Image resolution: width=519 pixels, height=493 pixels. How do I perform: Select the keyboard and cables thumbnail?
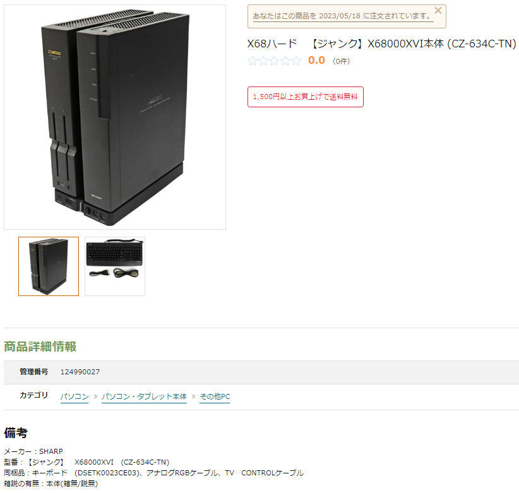pos(115,266)
